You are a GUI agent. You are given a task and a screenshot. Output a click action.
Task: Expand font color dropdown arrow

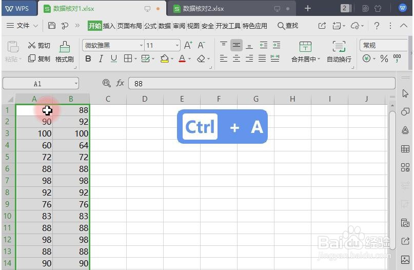189,59
